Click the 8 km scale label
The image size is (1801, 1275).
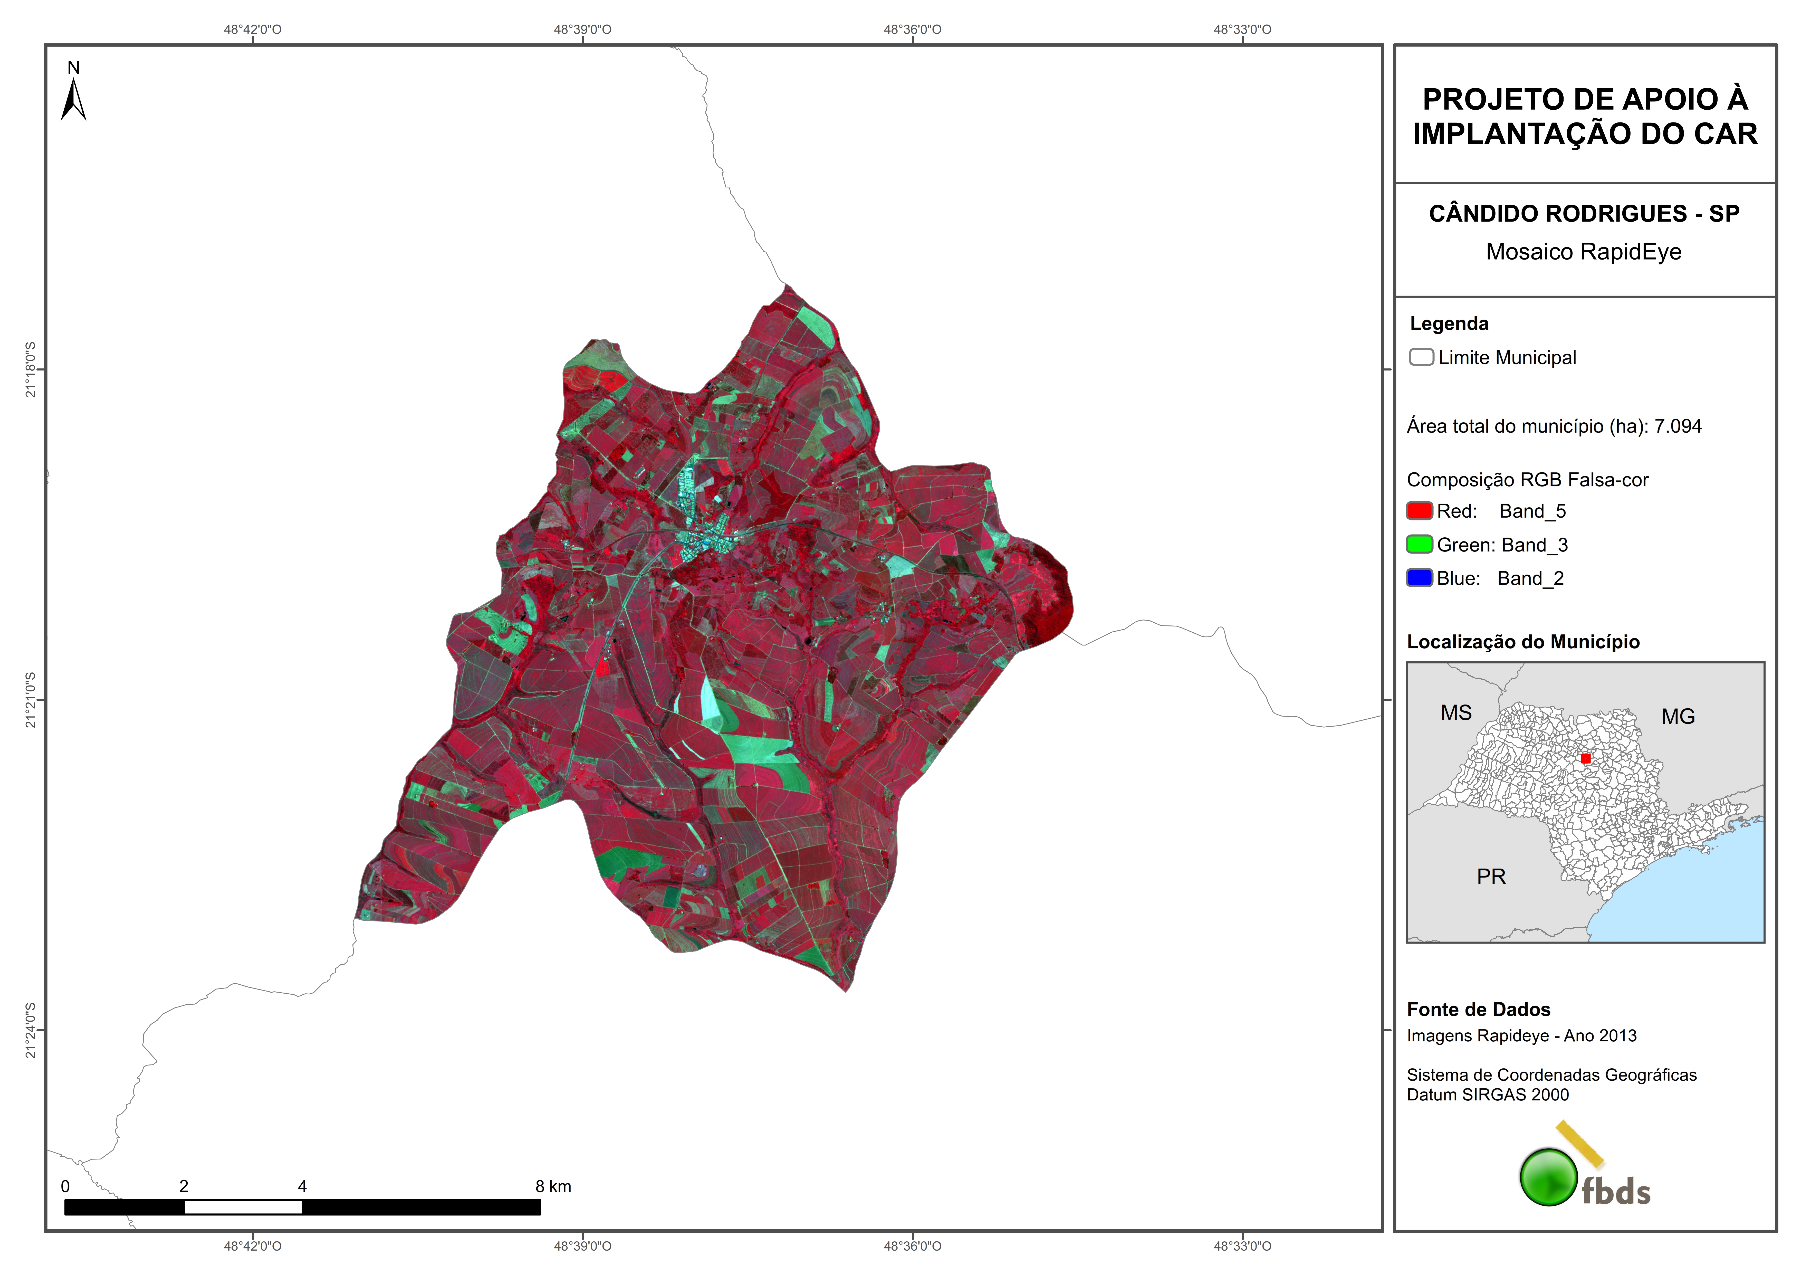(552, 1186)
